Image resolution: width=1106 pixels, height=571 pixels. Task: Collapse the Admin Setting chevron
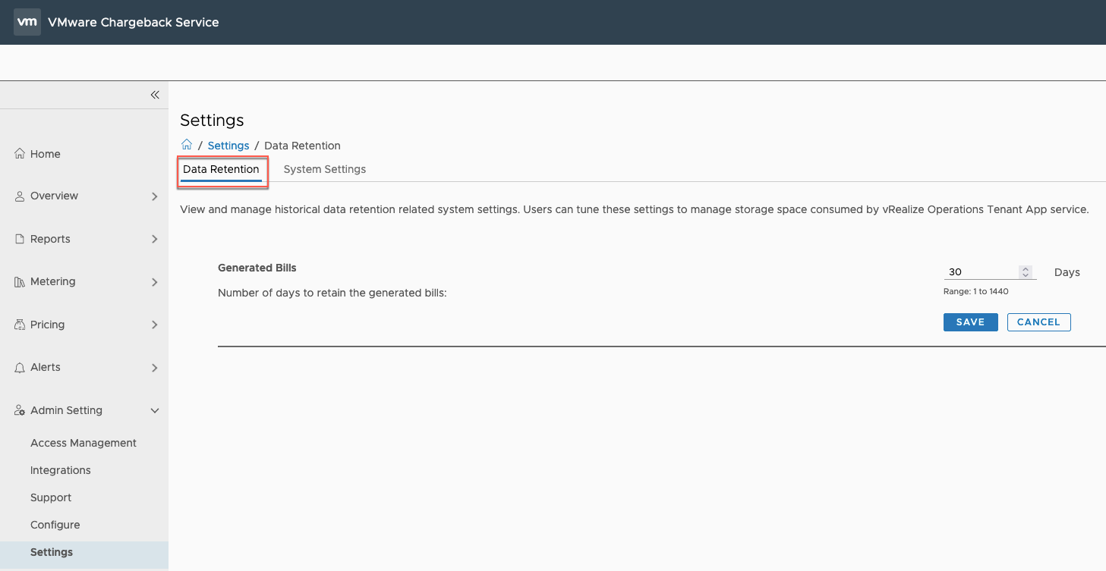(x=155, y=410)
